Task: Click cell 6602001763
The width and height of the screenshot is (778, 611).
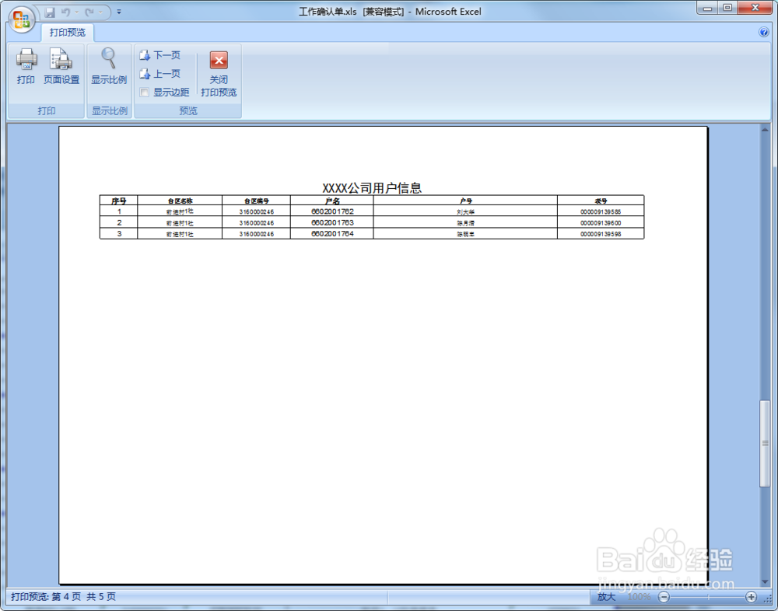Action: [332, 222]
